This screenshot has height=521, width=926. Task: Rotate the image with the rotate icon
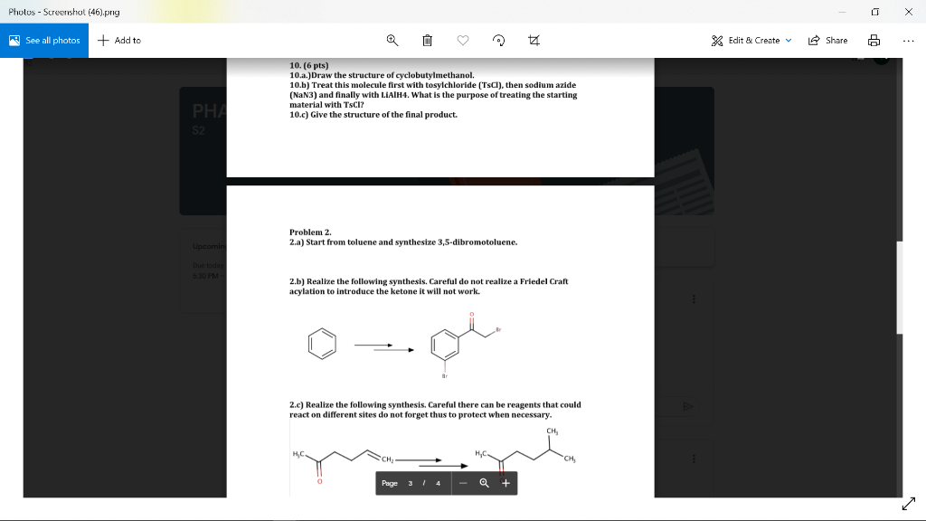tap(497, 40)
